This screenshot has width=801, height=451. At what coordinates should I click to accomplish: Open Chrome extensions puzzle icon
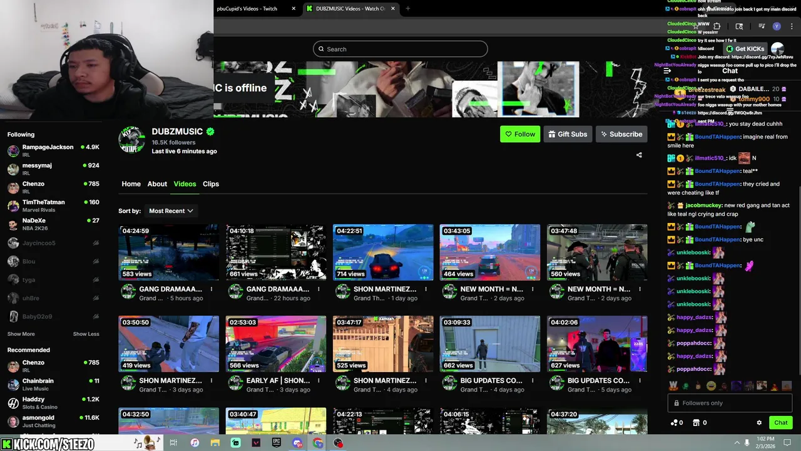pyautogui.click(x=717, y=26)
